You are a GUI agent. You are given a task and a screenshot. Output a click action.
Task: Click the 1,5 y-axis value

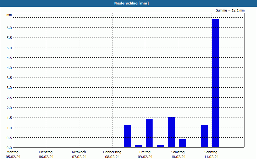click(x=9, y=118)
